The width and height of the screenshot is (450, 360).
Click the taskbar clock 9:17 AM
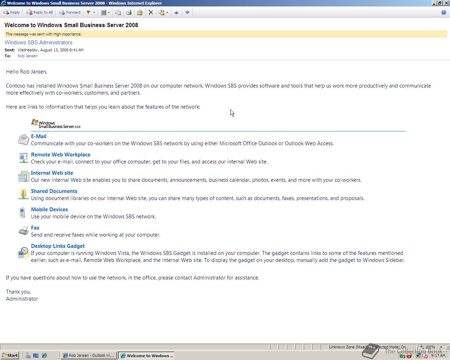[x=438, y=356]
